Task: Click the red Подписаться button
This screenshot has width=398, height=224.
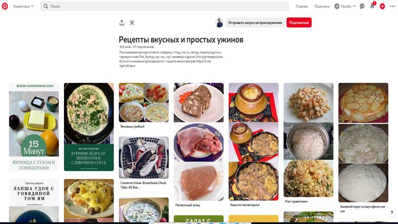Action: tap(299, 23)
